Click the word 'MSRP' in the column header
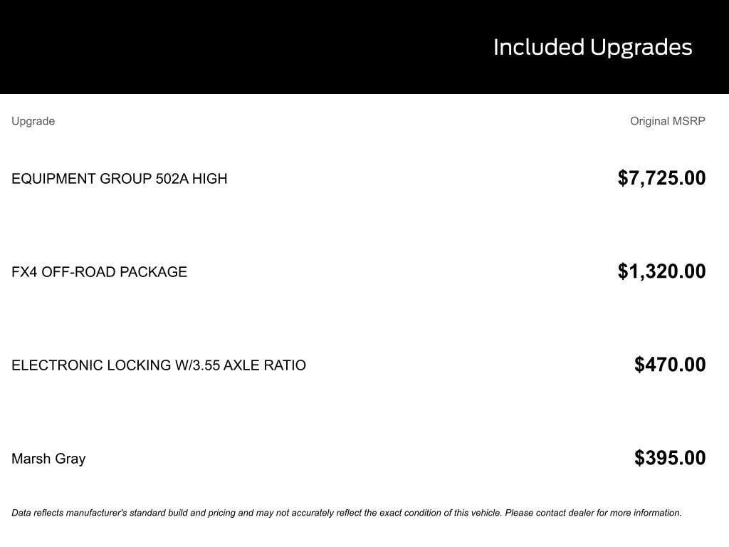The height and width of the screenshot is (547, 729). coord(688,121)
